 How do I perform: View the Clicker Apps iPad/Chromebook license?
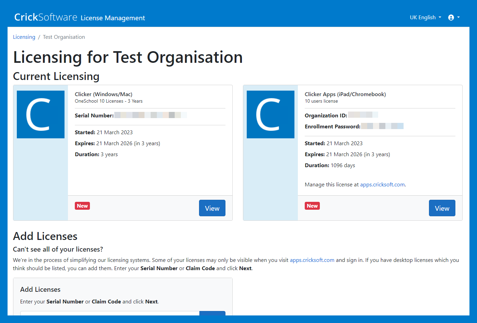point(442,208)
